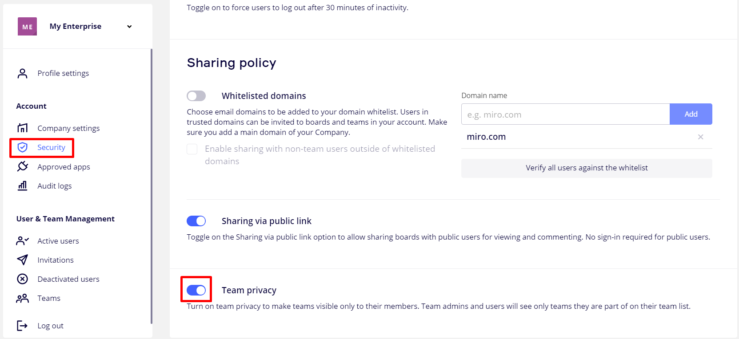Click the Active users icon
The height and width of the screenshot is (339, 739).
22,241
